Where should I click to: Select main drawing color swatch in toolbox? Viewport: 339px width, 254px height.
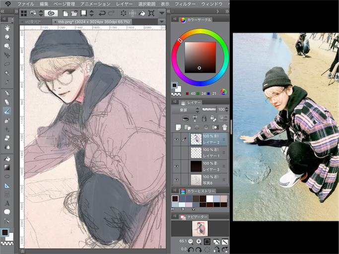[5, 233]
